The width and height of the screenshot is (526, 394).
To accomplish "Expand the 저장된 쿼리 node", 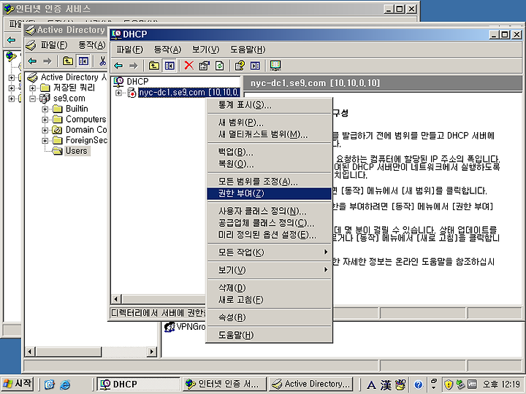I will [x=33, y=88].
